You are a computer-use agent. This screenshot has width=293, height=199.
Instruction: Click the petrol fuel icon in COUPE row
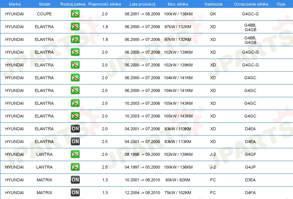click(x=75, y=14)
